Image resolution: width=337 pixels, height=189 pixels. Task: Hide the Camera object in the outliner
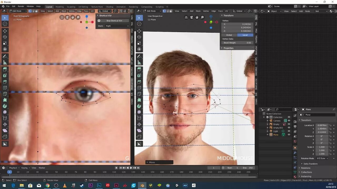pos(289,121)
